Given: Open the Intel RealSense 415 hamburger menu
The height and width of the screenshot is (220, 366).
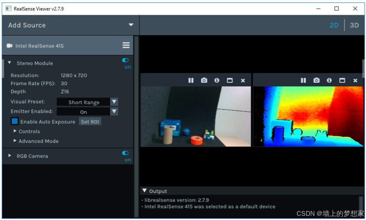Looking at the screenshot, I should point(126,45).
